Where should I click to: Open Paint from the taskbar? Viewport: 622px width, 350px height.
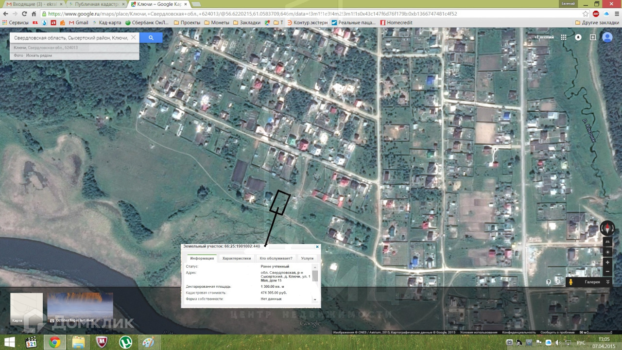point(148,342)
